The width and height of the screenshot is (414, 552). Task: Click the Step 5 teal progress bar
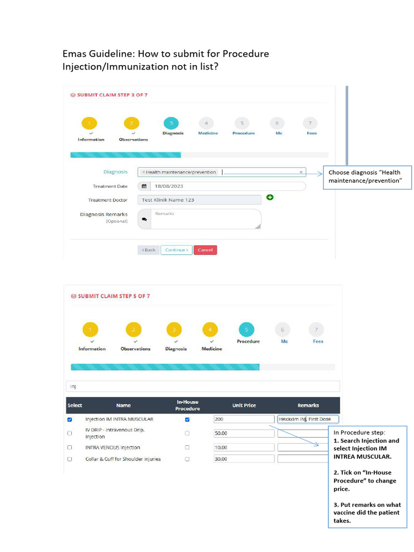pos(165,367)
